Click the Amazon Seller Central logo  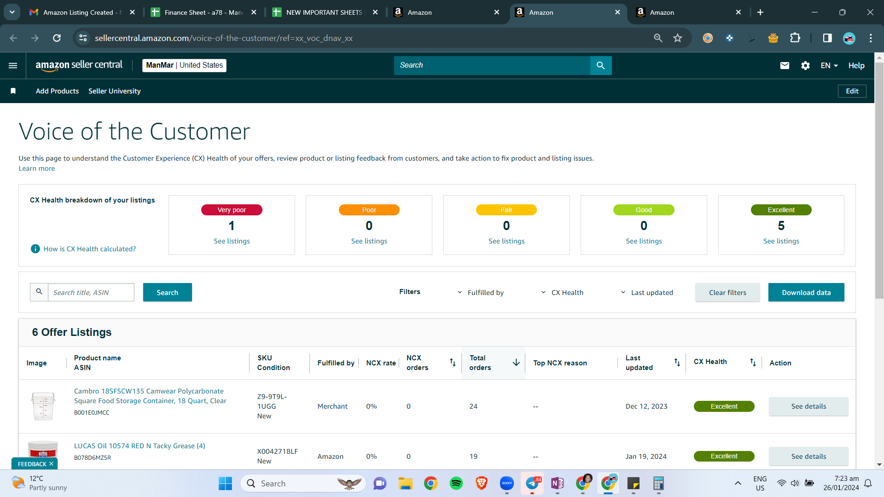pyautogui.click(x=79, y=65)
